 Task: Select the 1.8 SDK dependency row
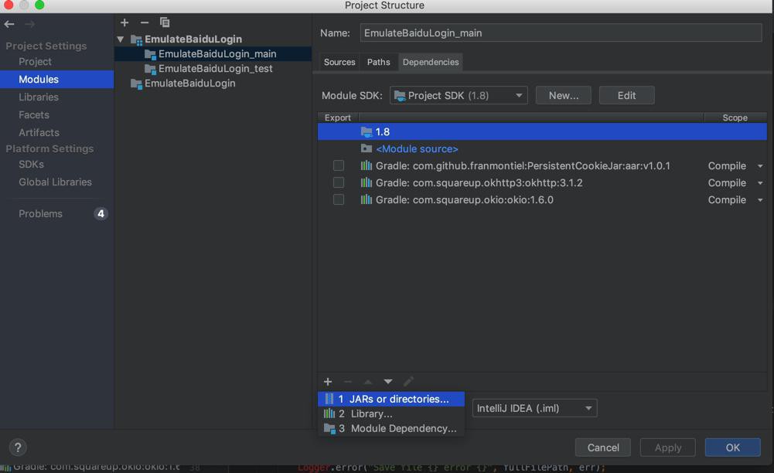542,131
